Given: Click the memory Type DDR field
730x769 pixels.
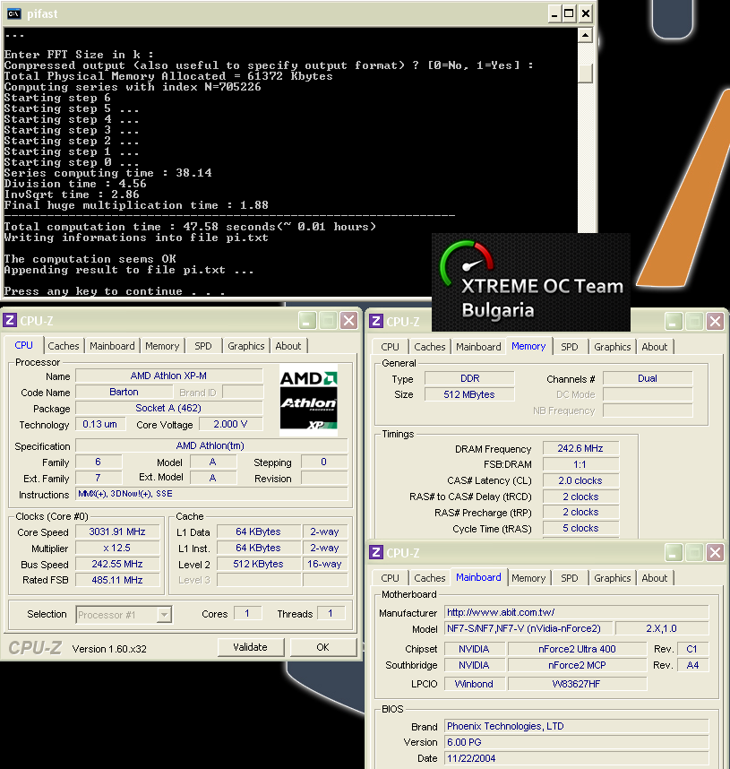Looking at the screenshot, I should pyautogui.click(x=469, y=378).
